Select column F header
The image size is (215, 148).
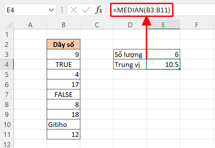[197, 25]
